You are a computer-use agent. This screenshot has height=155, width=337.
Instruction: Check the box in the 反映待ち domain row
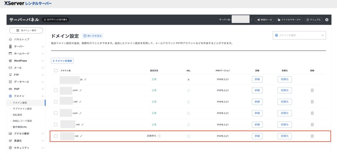[x=56, y=136]
